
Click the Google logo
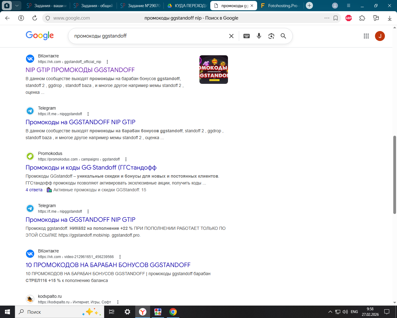point(40,36)
